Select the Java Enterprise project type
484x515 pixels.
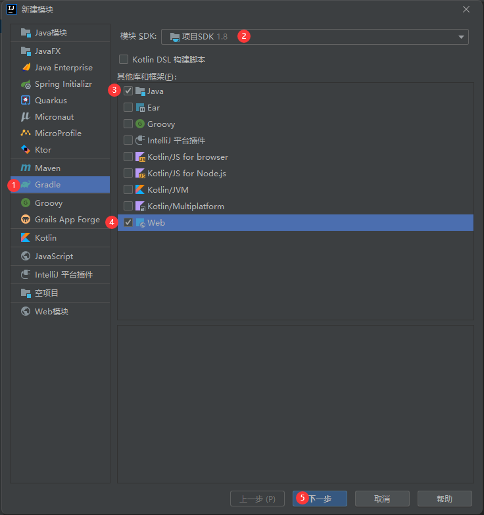60,68
